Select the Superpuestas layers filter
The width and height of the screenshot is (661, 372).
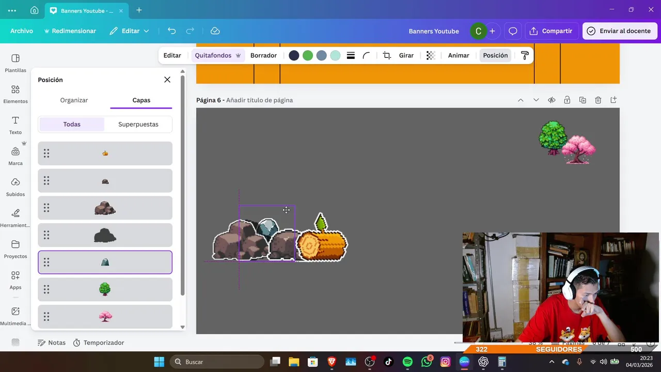[138, 124]
